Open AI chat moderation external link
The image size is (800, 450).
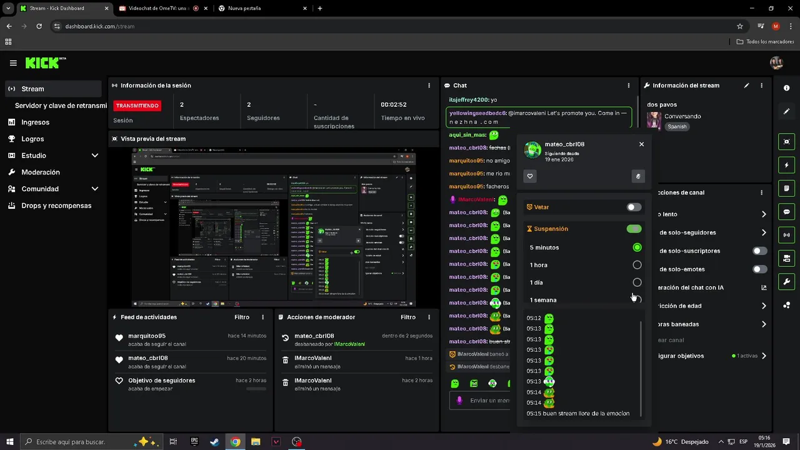coord(764,288)
